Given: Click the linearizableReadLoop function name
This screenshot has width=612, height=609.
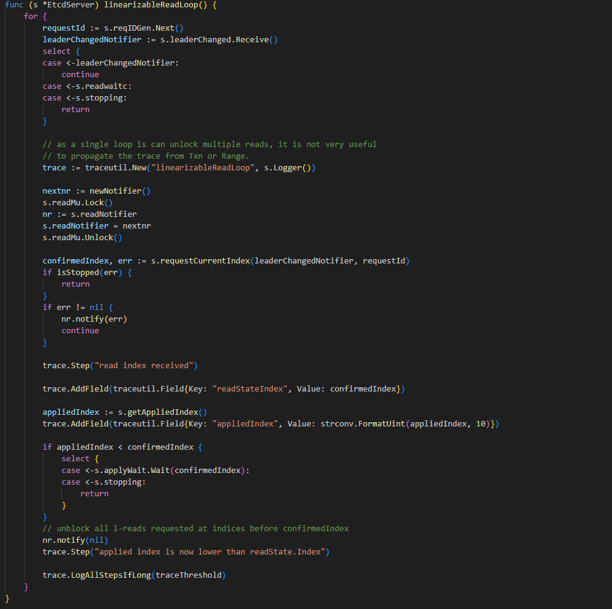Looking at the screenshot, I should pos(151,5).
